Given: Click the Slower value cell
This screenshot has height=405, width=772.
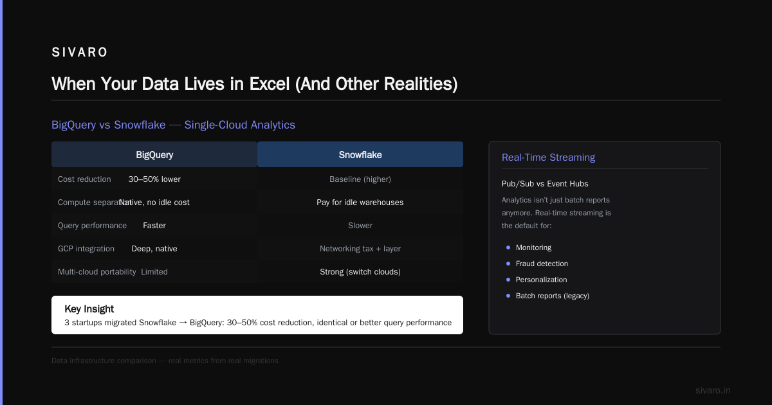Looking at the screenshot, I should [x=360, y=226].
